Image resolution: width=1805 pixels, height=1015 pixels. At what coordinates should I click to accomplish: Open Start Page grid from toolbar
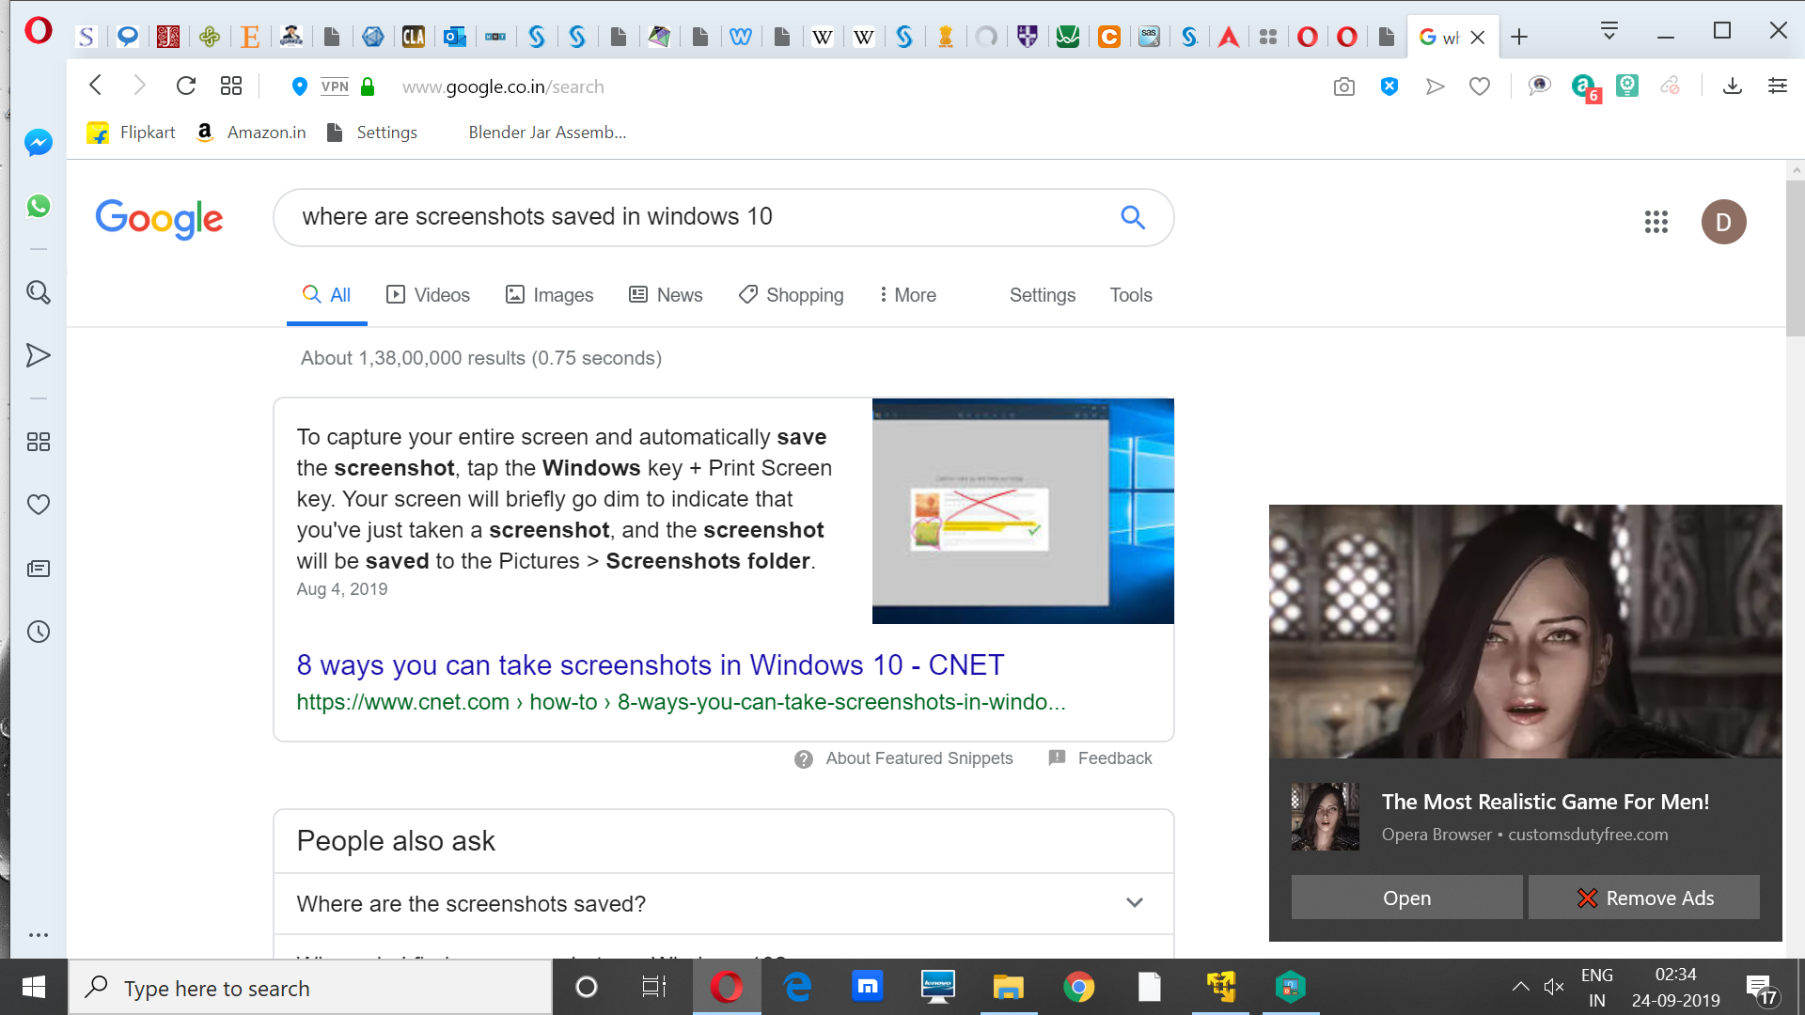pyautogui.click(x=231, y=86)
